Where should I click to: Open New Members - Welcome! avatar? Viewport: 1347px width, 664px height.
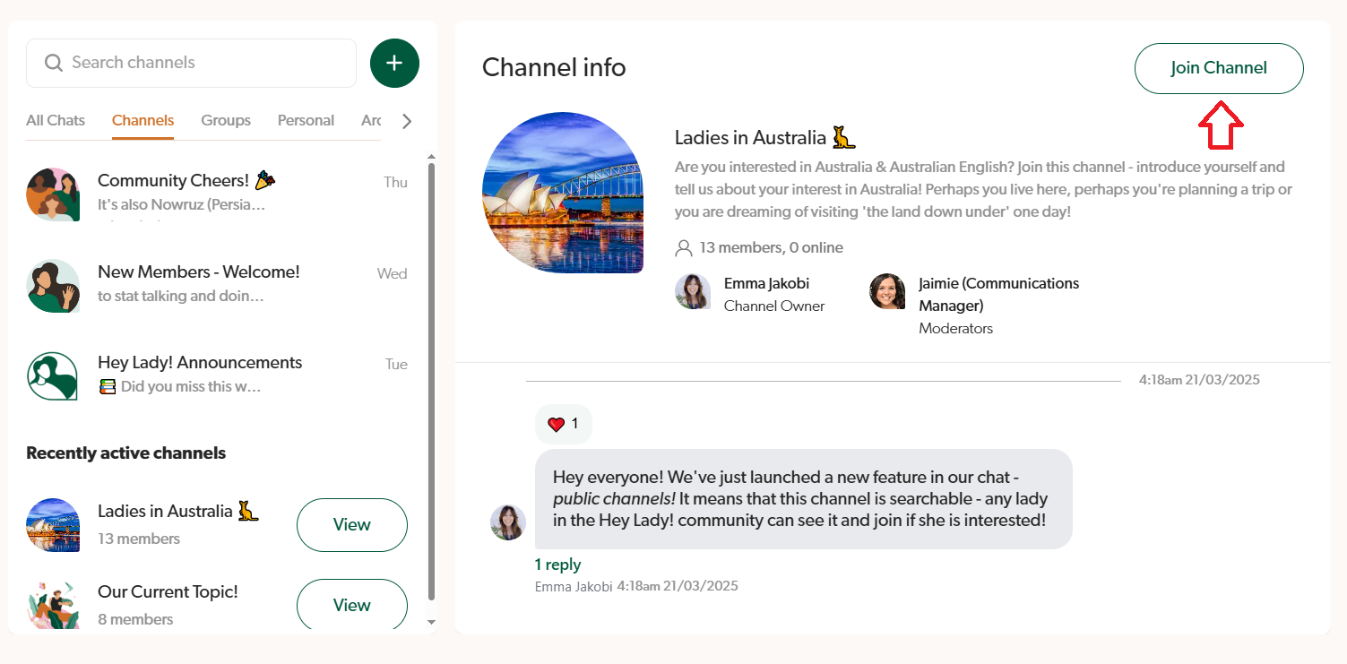[x=53, y=285]
